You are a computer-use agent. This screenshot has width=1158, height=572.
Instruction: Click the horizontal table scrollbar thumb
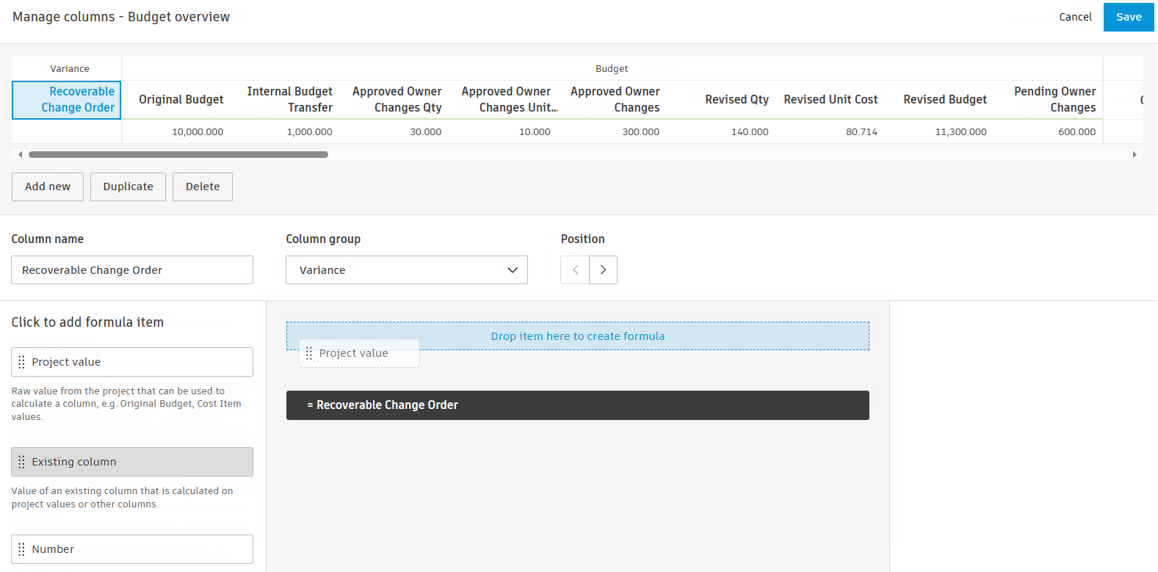[x=178, y=154]
